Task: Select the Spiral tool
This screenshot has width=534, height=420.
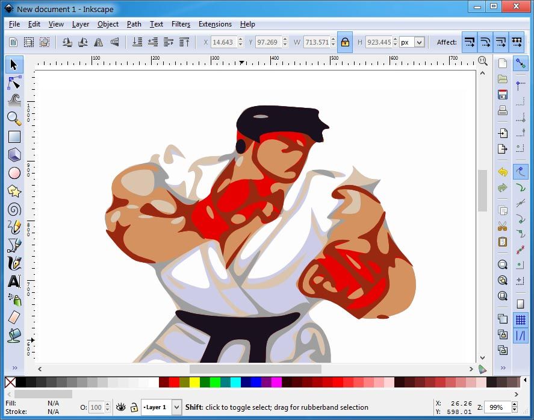Action: pyautogui.click(x=14, y=209)
